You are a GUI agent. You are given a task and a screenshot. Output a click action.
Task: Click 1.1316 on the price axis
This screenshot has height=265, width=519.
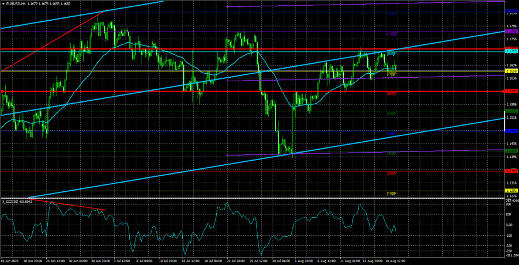(512, 183)
